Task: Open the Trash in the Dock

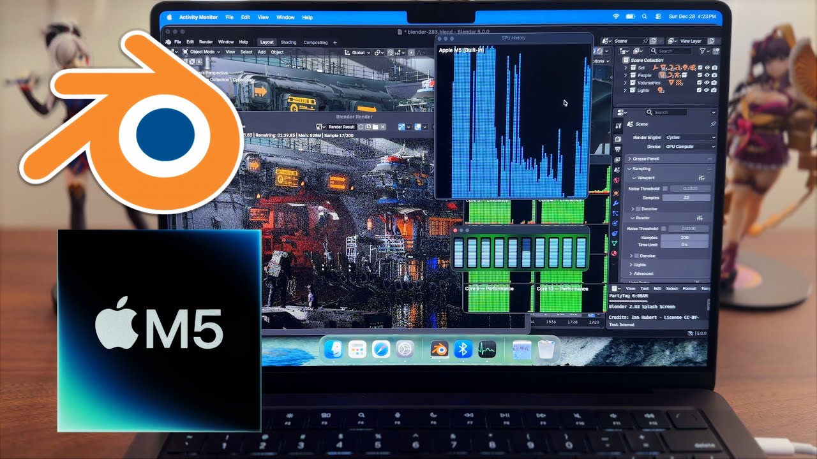Action: tap(548, 349)
